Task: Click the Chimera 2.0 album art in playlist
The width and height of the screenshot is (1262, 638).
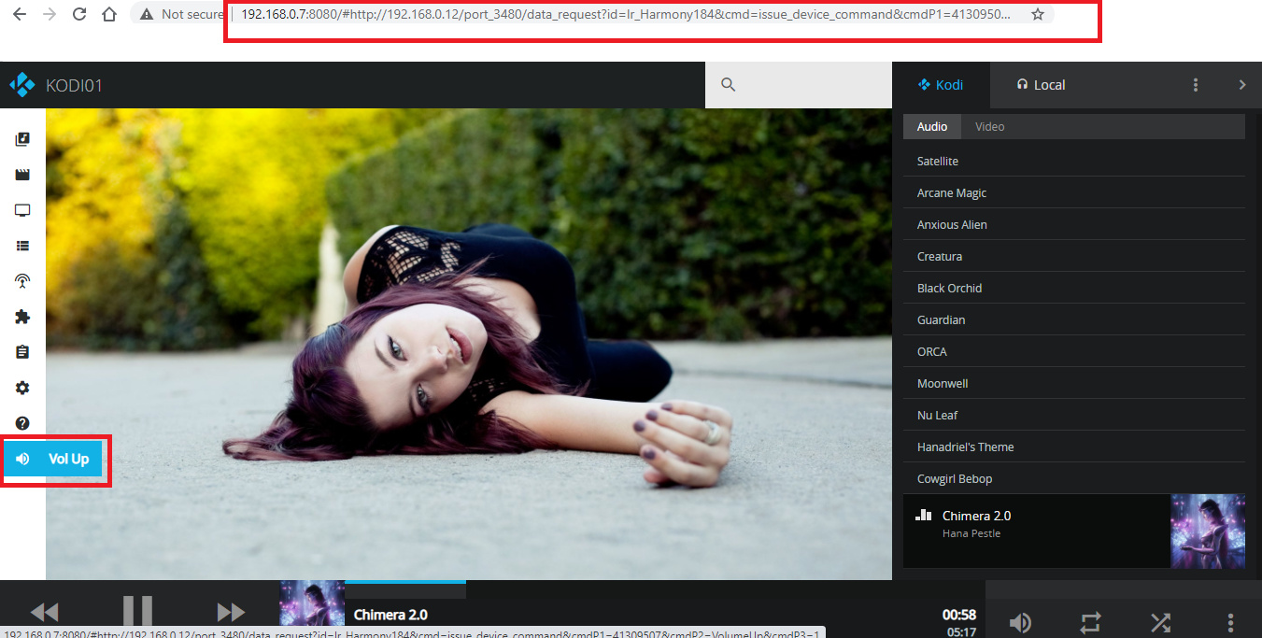Action: click(1208, 532)
